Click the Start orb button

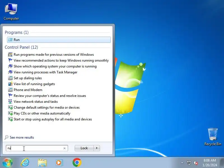click(x=8, y=162)
